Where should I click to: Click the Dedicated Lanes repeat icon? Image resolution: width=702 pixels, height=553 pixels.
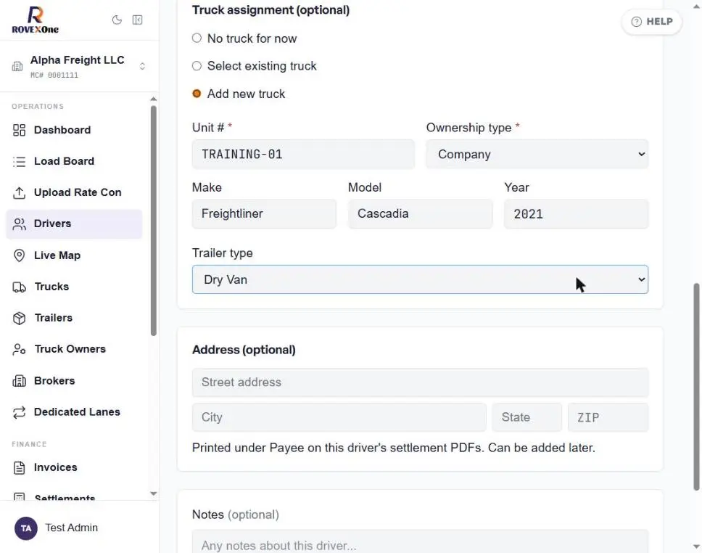pos(20,412)
